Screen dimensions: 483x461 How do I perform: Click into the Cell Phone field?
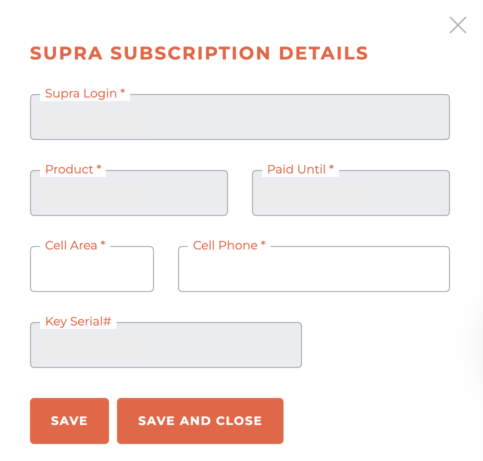[x=313, y=269]
